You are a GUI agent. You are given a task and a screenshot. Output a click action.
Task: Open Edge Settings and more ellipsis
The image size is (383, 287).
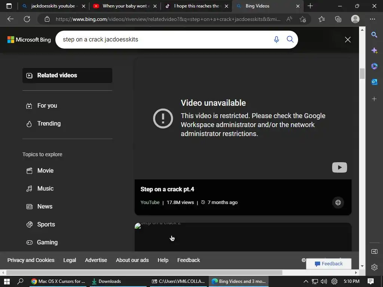tap(373, 19)
